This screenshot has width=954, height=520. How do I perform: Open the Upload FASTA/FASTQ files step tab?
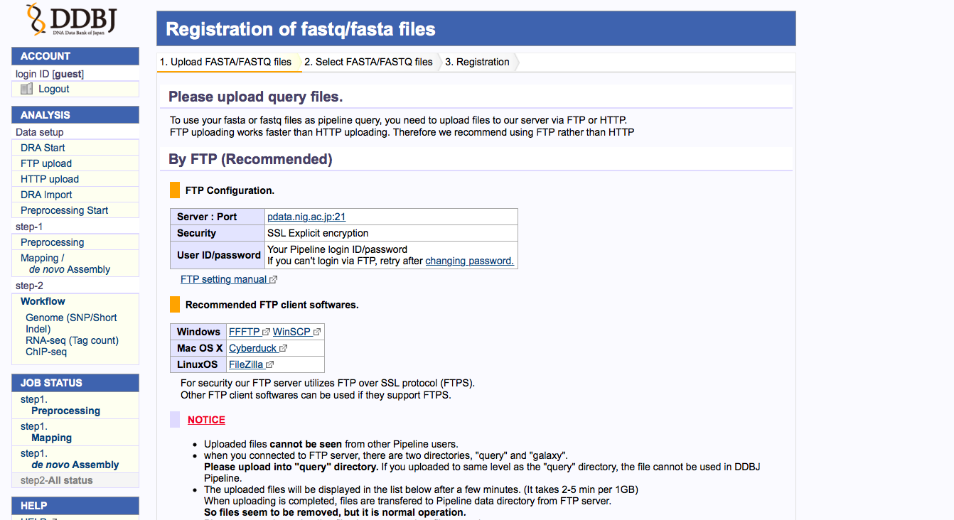[x=225, y=63]
